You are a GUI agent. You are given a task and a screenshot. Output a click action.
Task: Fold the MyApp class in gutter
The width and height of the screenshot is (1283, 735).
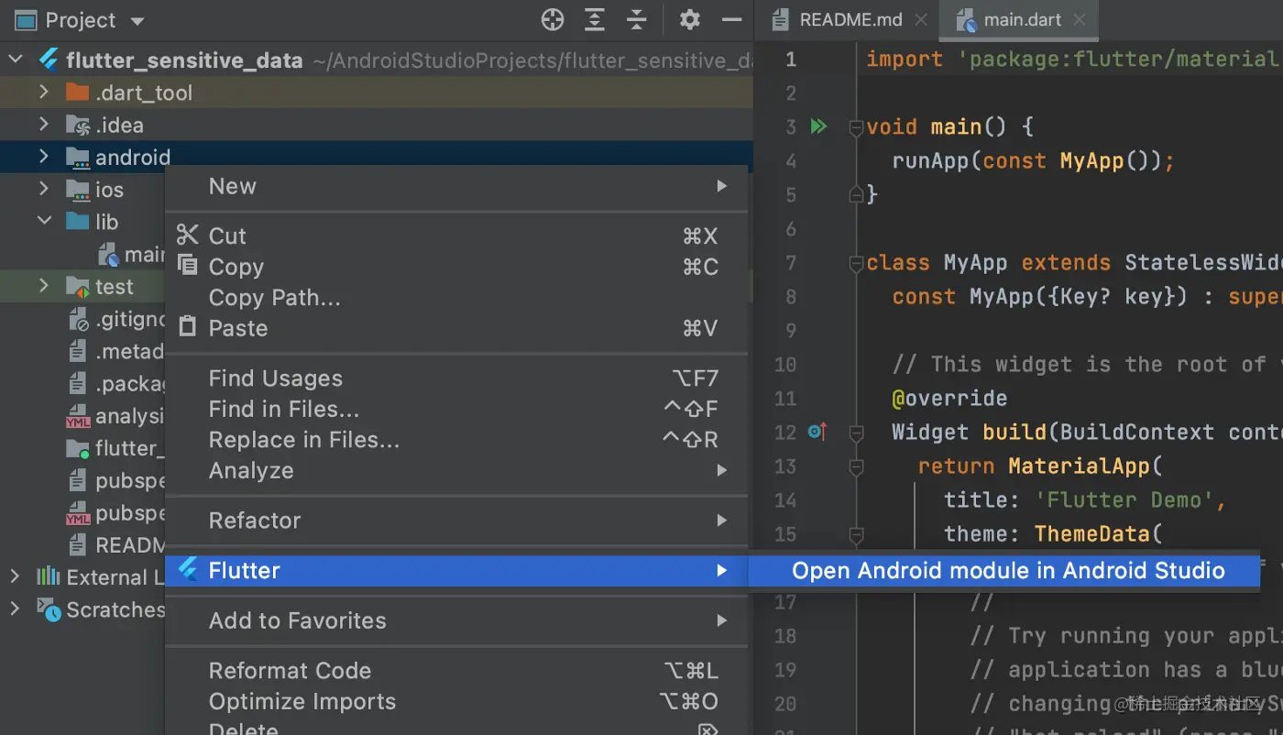[x=856, y=263]
